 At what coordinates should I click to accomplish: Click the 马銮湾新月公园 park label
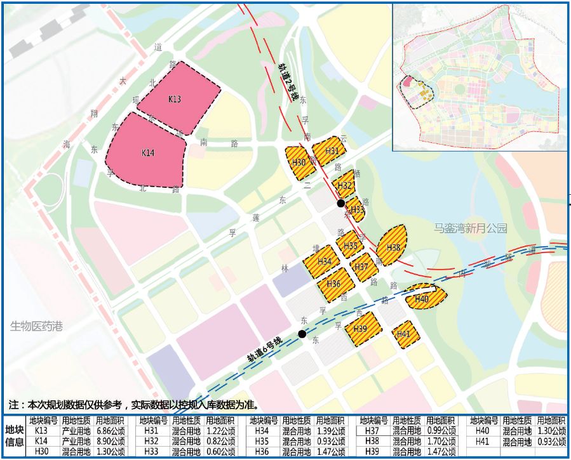coord(471,228)
